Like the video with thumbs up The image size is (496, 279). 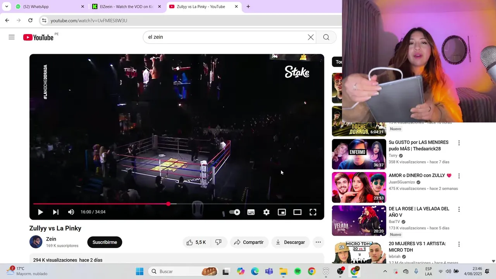tap(196, 242)
